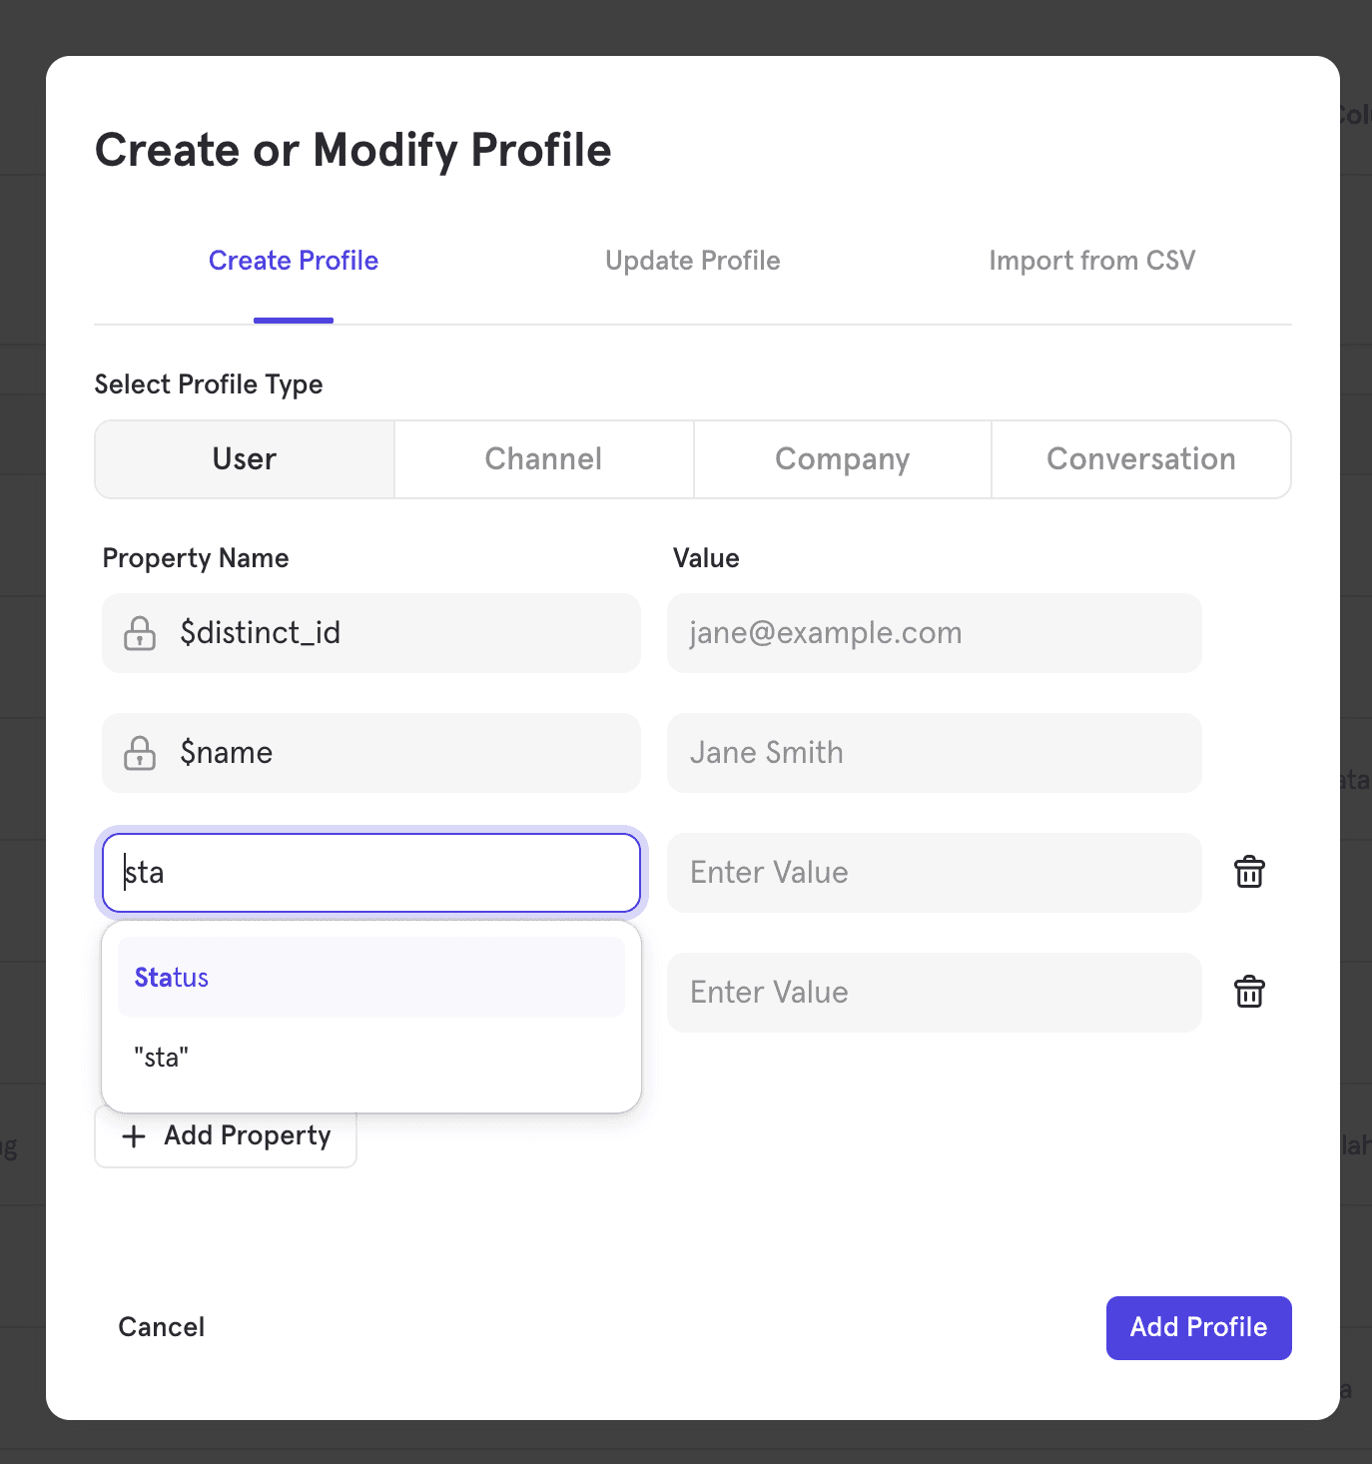Cancel the profile creation dialog
This screenshot has width=1372, height=1464.
[162, 1327]
